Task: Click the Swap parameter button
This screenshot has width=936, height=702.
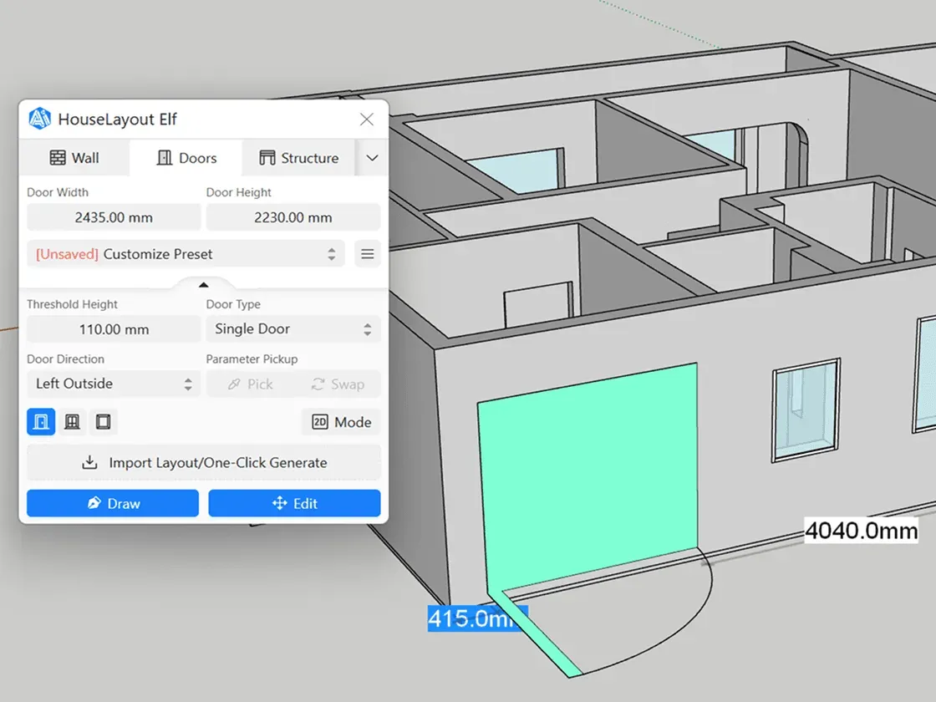Action: pyautogui.click(x=338, y=384)
